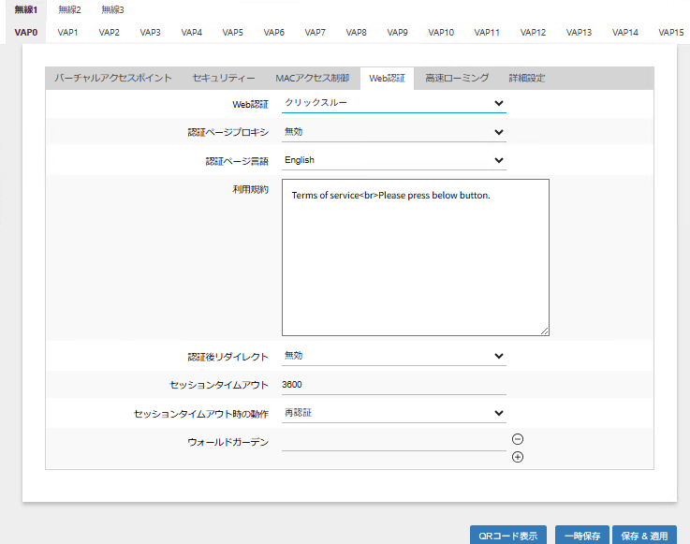Switch to the セキュリティー tab
Image resolution: width=690 pixels, height=544 pixels.
pos(224,79)
